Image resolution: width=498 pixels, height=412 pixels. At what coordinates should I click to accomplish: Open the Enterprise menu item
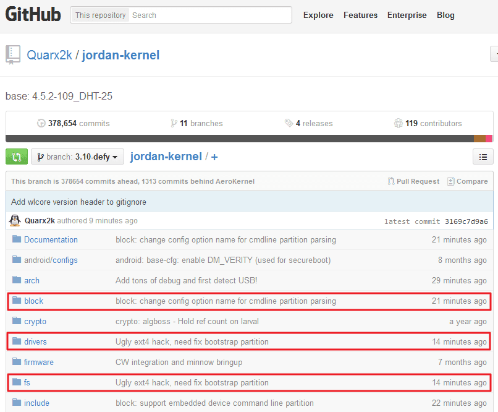pyautogui.click(x=407, y=15)
